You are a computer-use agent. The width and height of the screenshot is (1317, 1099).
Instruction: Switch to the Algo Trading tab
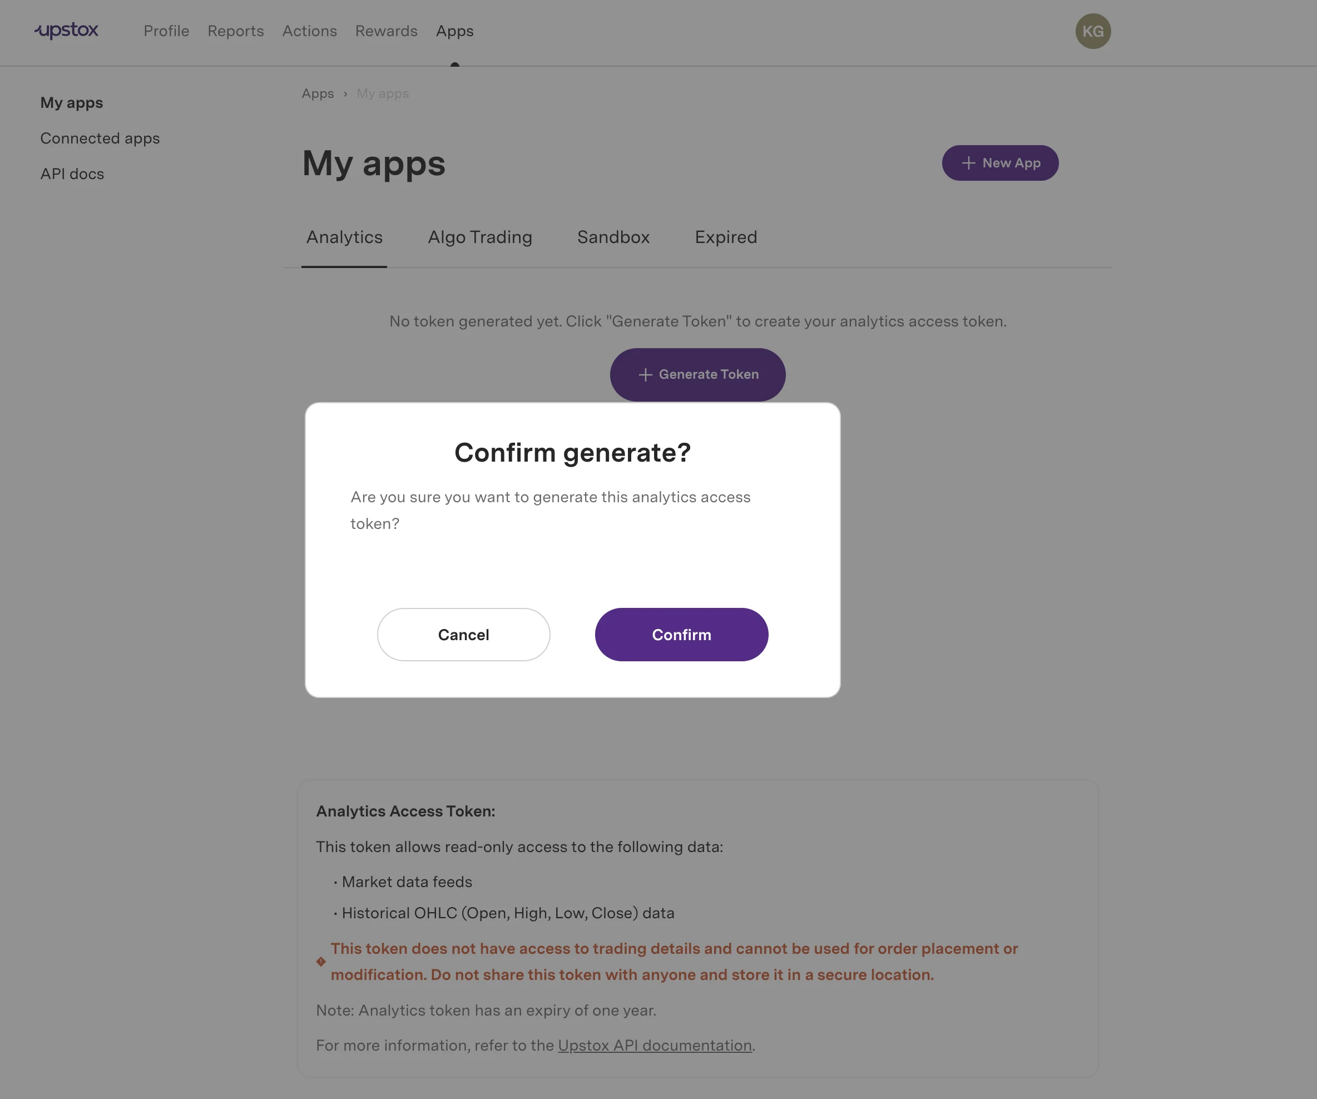click(x=480, y=237)
